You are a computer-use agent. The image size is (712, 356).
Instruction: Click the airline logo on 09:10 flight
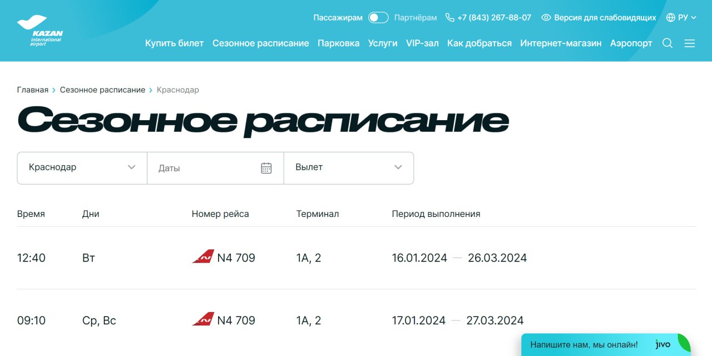(x=203, y=320)
